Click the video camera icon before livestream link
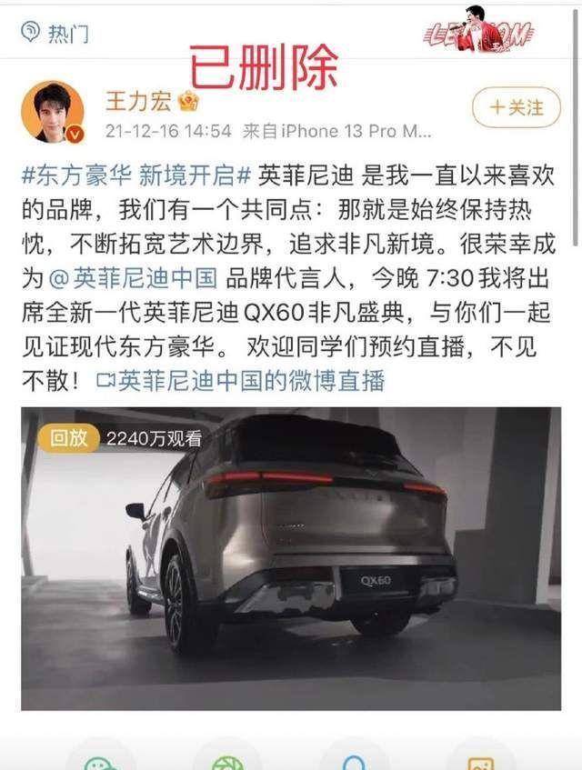This screenshot has height=770, width=582. pyautogui.click(x=105, y=380)
